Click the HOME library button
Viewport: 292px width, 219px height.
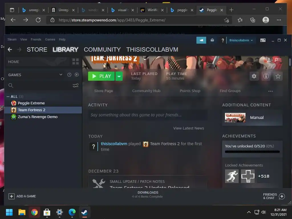click(x=37, y=62)
